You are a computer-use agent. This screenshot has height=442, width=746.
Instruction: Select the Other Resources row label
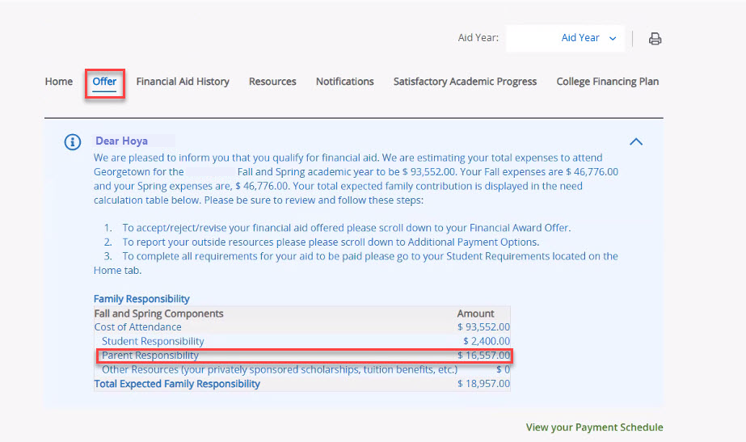279,369
